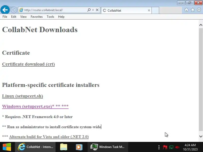Viewport: 203px width, 152px height.
Task: Open Favorites star icon
Action: [193, 10]
